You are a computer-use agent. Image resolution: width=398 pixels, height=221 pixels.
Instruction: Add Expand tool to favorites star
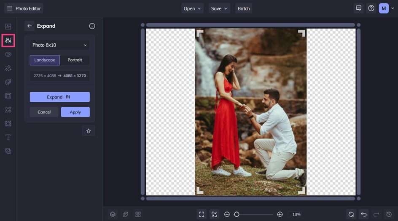pos(89,131)
